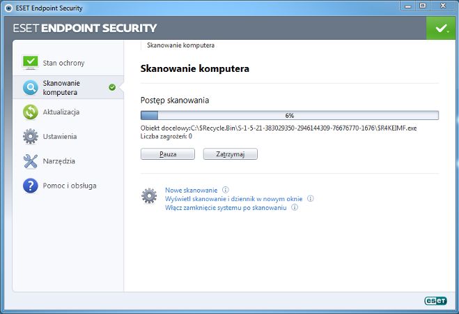Viewport: 459px width, 314px height.
Task: Click the ESET ENDPOINT SECURITY header title
Action: click(85, 28)
